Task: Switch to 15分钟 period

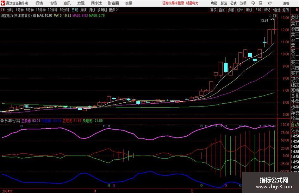Action: point(40,10)
